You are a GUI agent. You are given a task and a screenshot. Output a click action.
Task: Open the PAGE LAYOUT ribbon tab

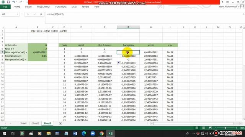[x=44, y=7]
